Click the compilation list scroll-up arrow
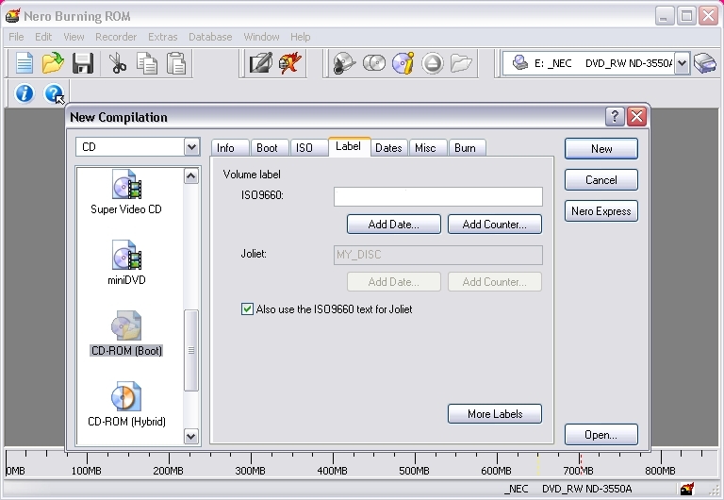This screenshot has width=724, height=500. pyautogui.click(x=191, y=176)
